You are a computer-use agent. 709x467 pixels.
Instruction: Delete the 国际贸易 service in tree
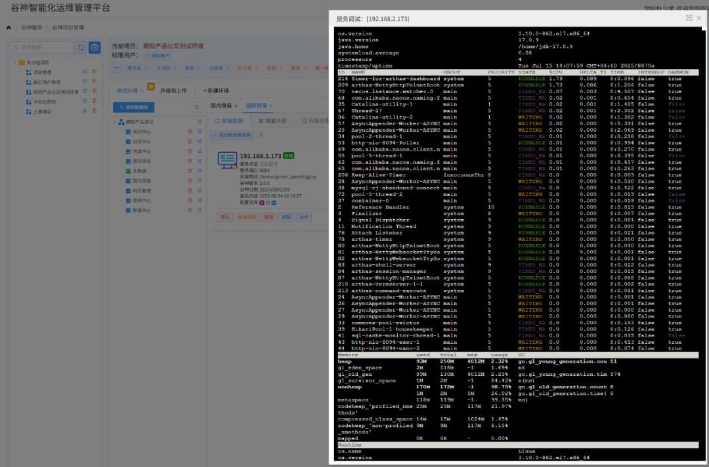pyautogui.click(x=190, y=161)
